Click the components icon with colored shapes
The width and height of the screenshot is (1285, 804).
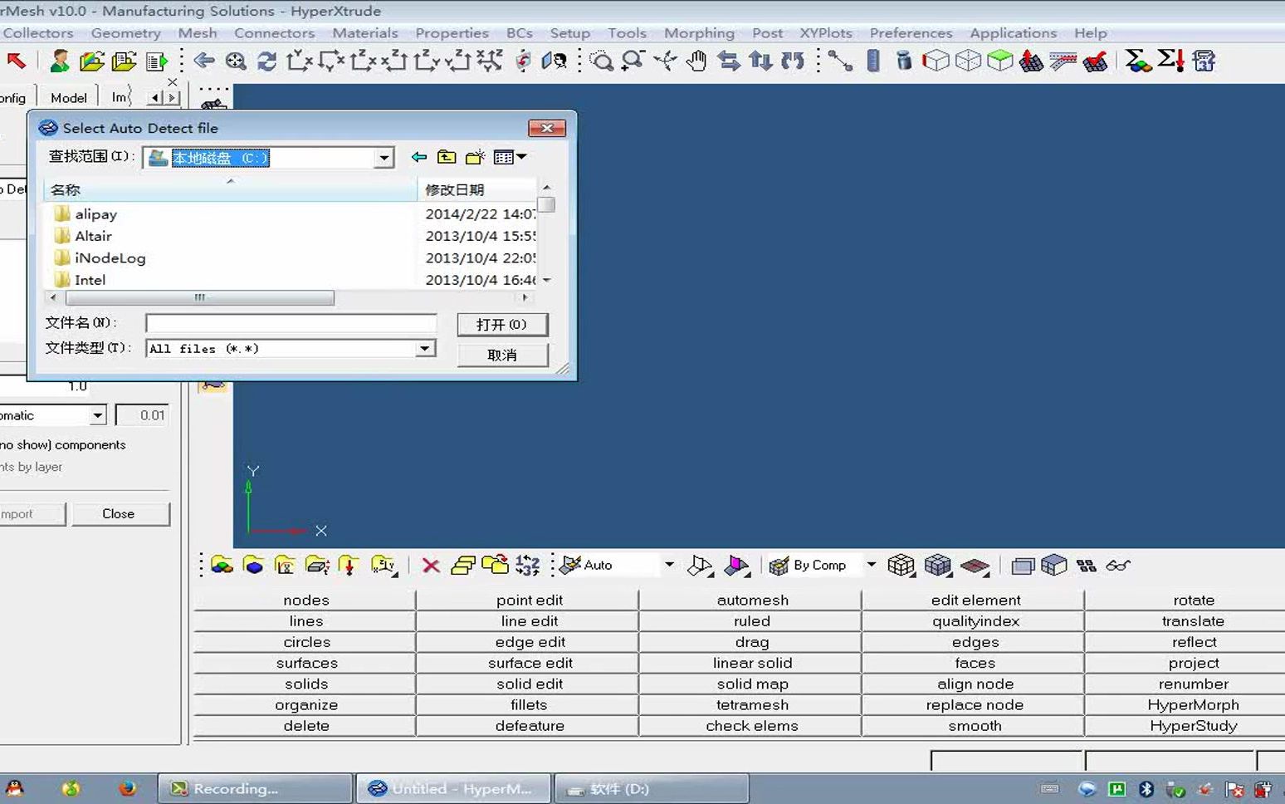point(222,566)
